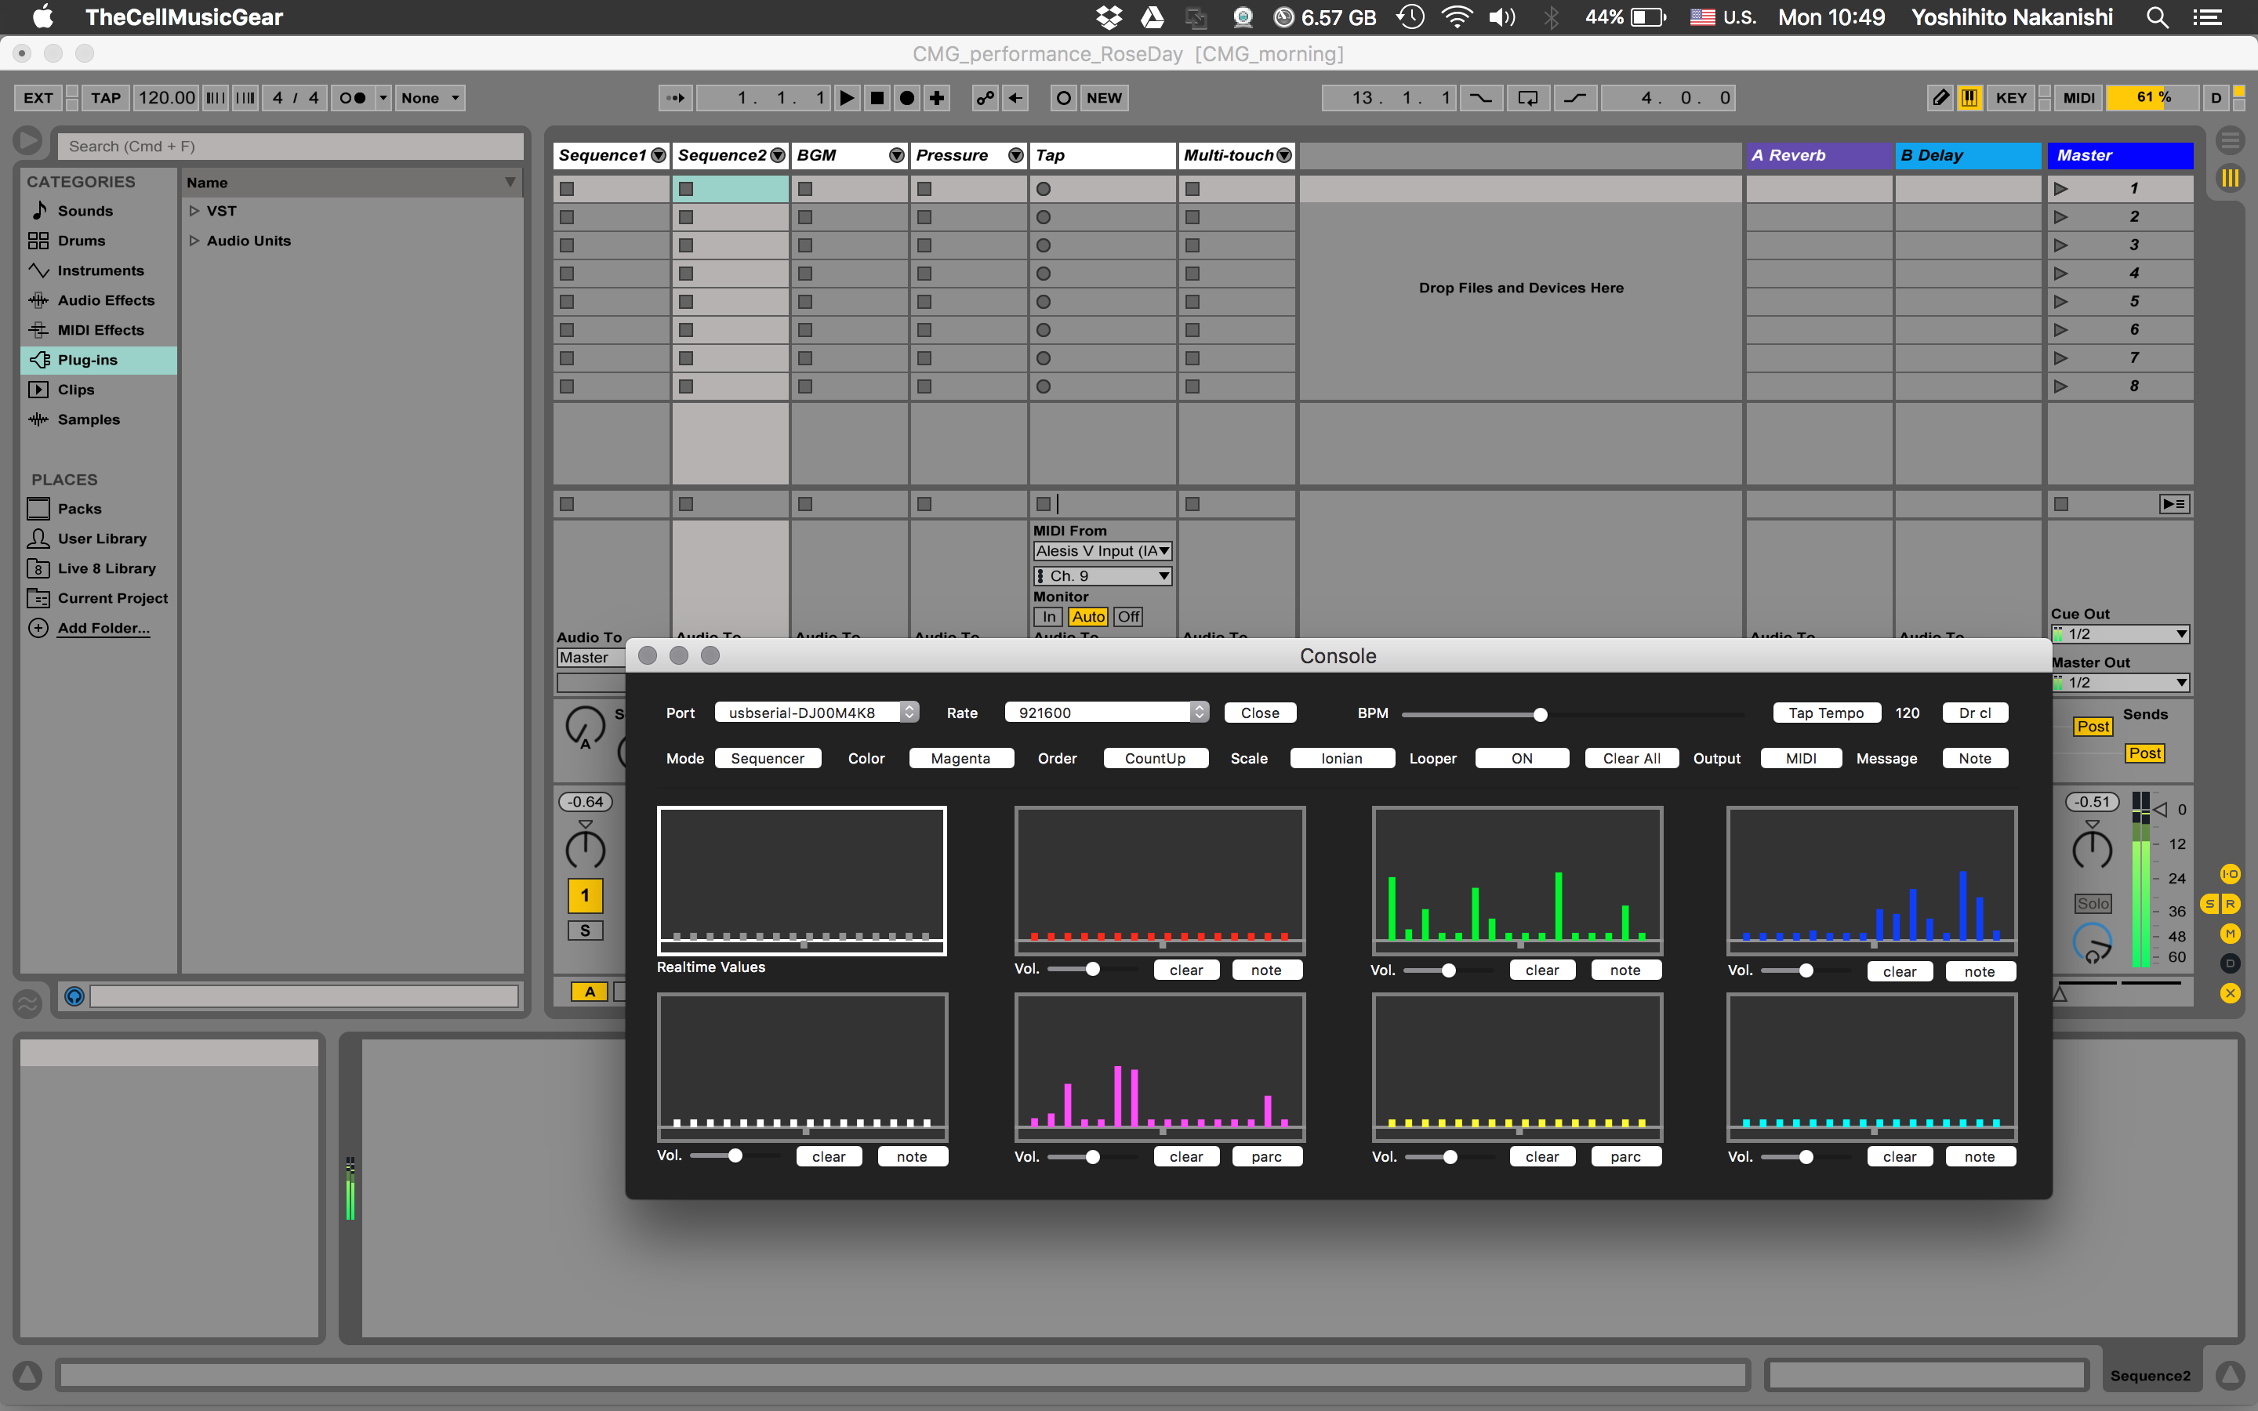Screen dimensions: 2258x1411
Task: Click the tempo 120.00 field
Action: (x=167, y=98)
